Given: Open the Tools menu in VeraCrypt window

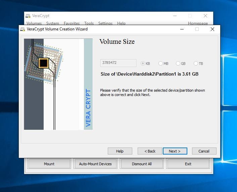Looking at the screenshot, I should pos(89,23).
